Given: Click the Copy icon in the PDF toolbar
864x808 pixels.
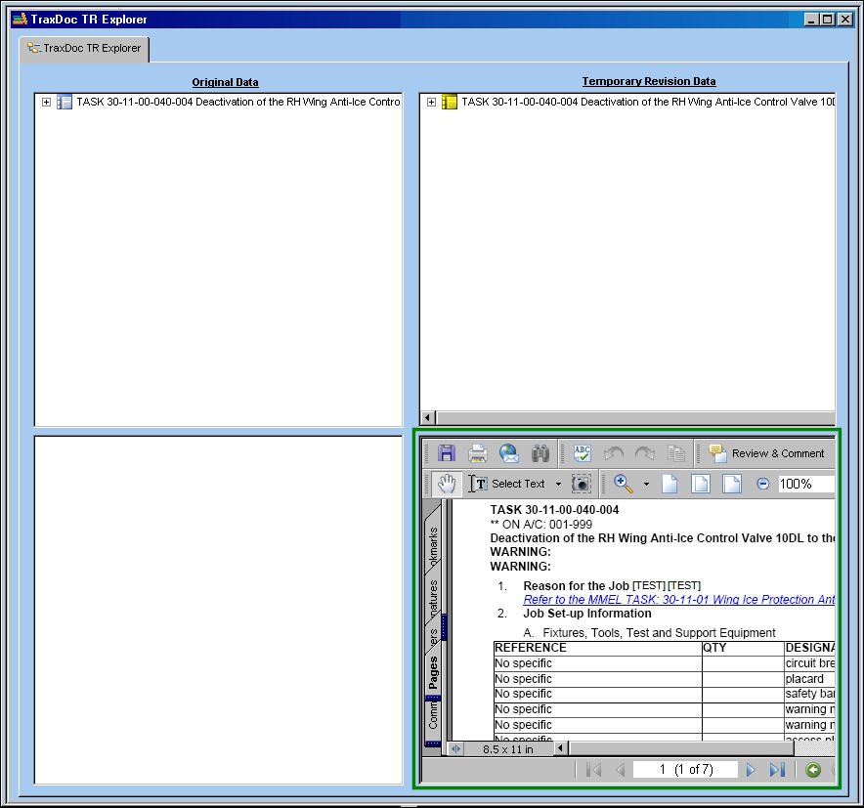Looking at the screenshot, I should [675, 453].
